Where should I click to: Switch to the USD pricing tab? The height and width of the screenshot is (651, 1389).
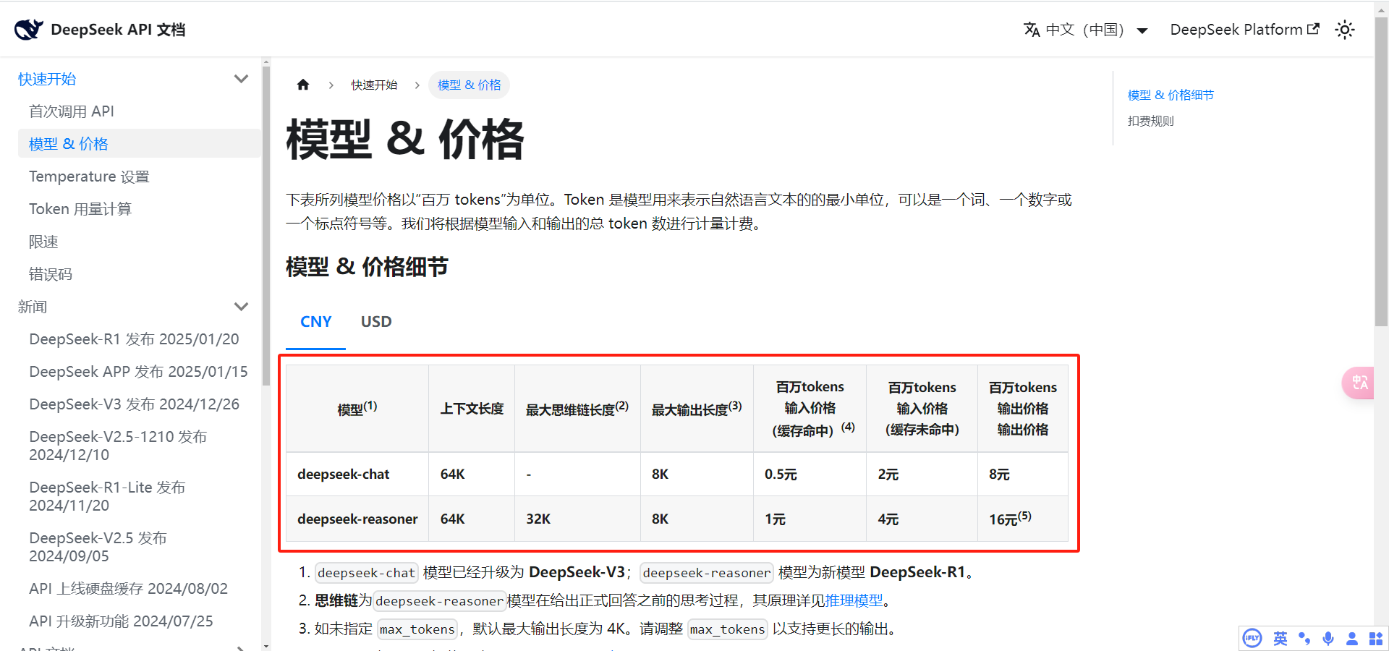(376, 322)
